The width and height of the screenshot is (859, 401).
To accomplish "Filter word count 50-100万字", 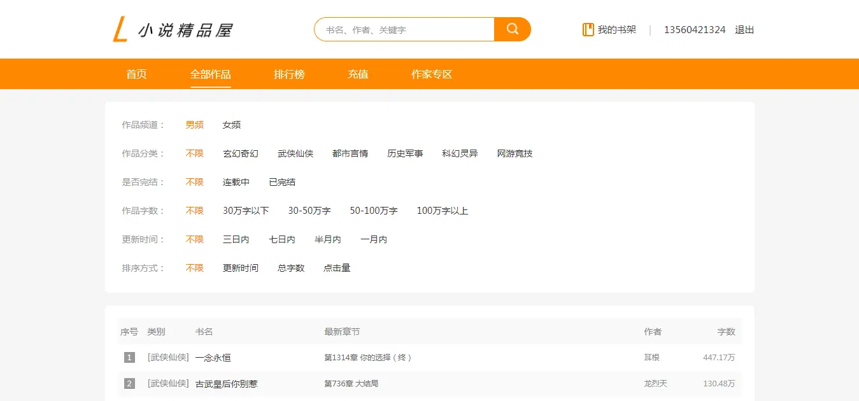I will click(x=374, y=211).
